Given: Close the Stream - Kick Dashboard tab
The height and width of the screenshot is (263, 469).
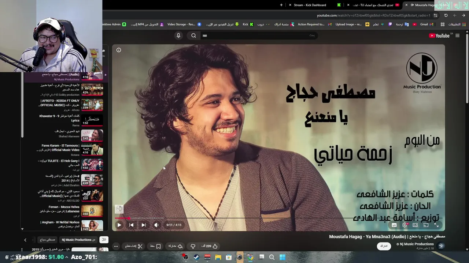Looking at the screenshot, I should click(x=290, y=5).
